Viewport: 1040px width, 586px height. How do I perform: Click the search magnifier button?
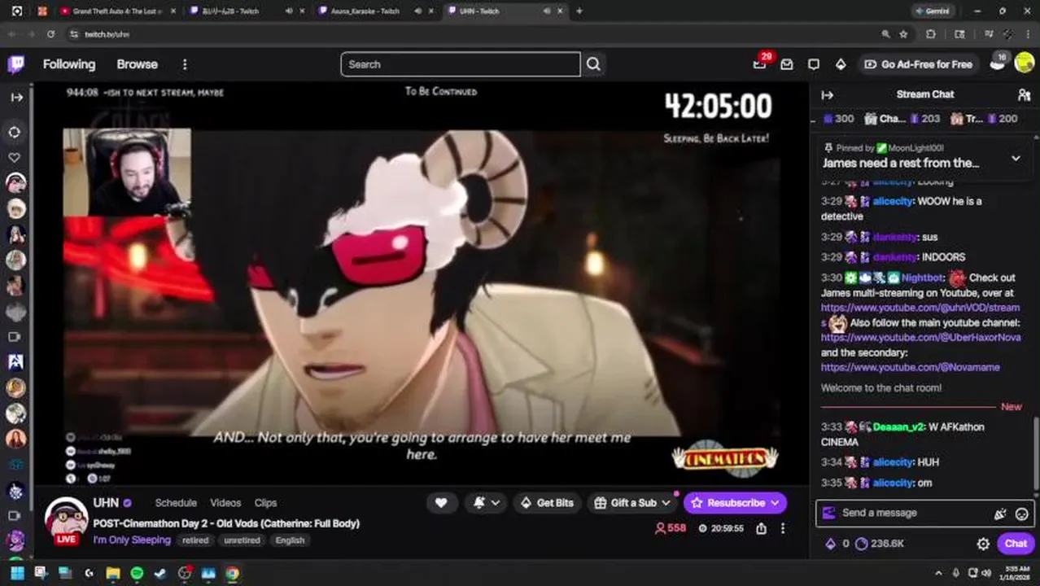(593, 64)
